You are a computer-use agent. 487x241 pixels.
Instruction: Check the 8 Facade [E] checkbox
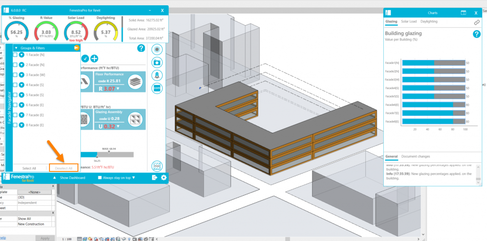15,125
